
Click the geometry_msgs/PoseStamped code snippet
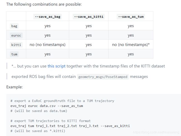103,77
